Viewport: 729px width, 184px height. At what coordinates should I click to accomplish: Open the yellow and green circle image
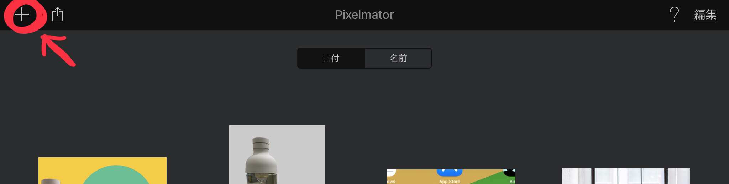pos(103,171)
